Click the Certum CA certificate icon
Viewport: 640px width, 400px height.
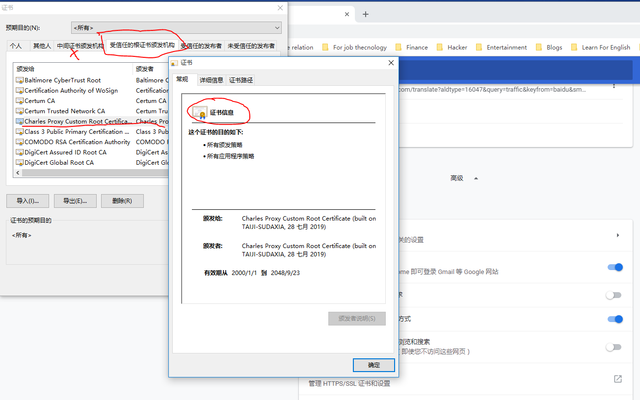coord(20,101)
